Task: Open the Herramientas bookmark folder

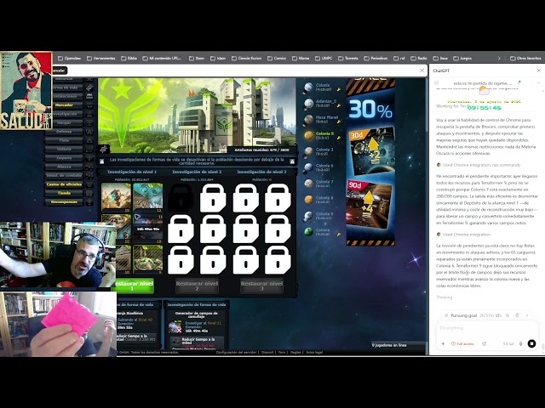Action: pos(100,59)
